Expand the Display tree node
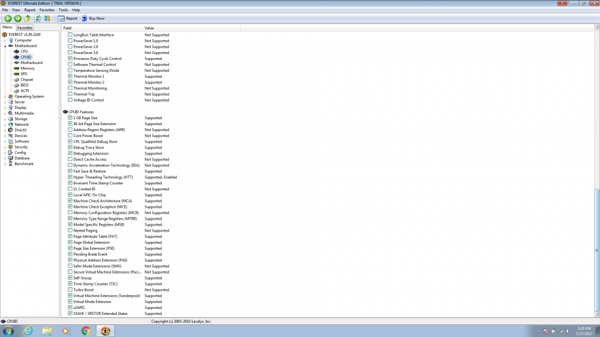This screenshot has width=600, height=337. tap(5, 108)
